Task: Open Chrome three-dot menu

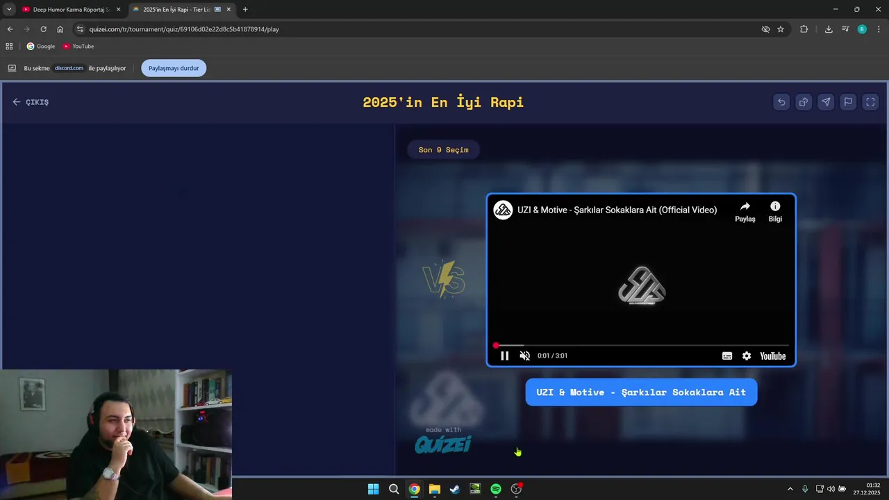Action: tap(879, 29)
